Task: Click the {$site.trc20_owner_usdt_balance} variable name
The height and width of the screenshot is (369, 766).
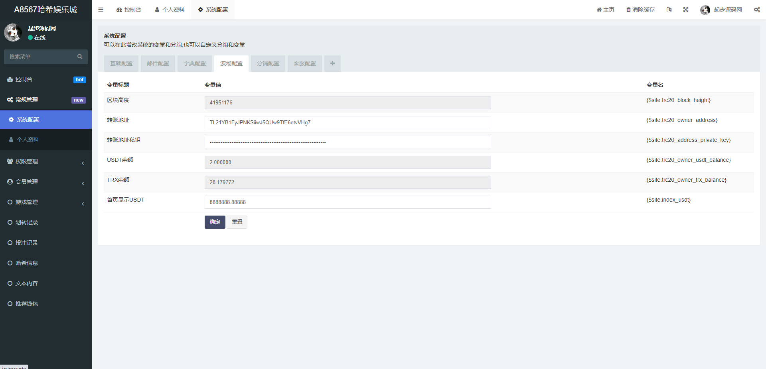Action: click(x=689, y=160)
